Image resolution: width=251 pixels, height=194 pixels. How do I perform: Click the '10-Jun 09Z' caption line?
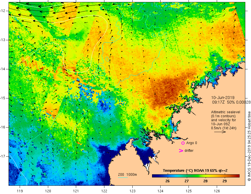click(x=220, y=124)
